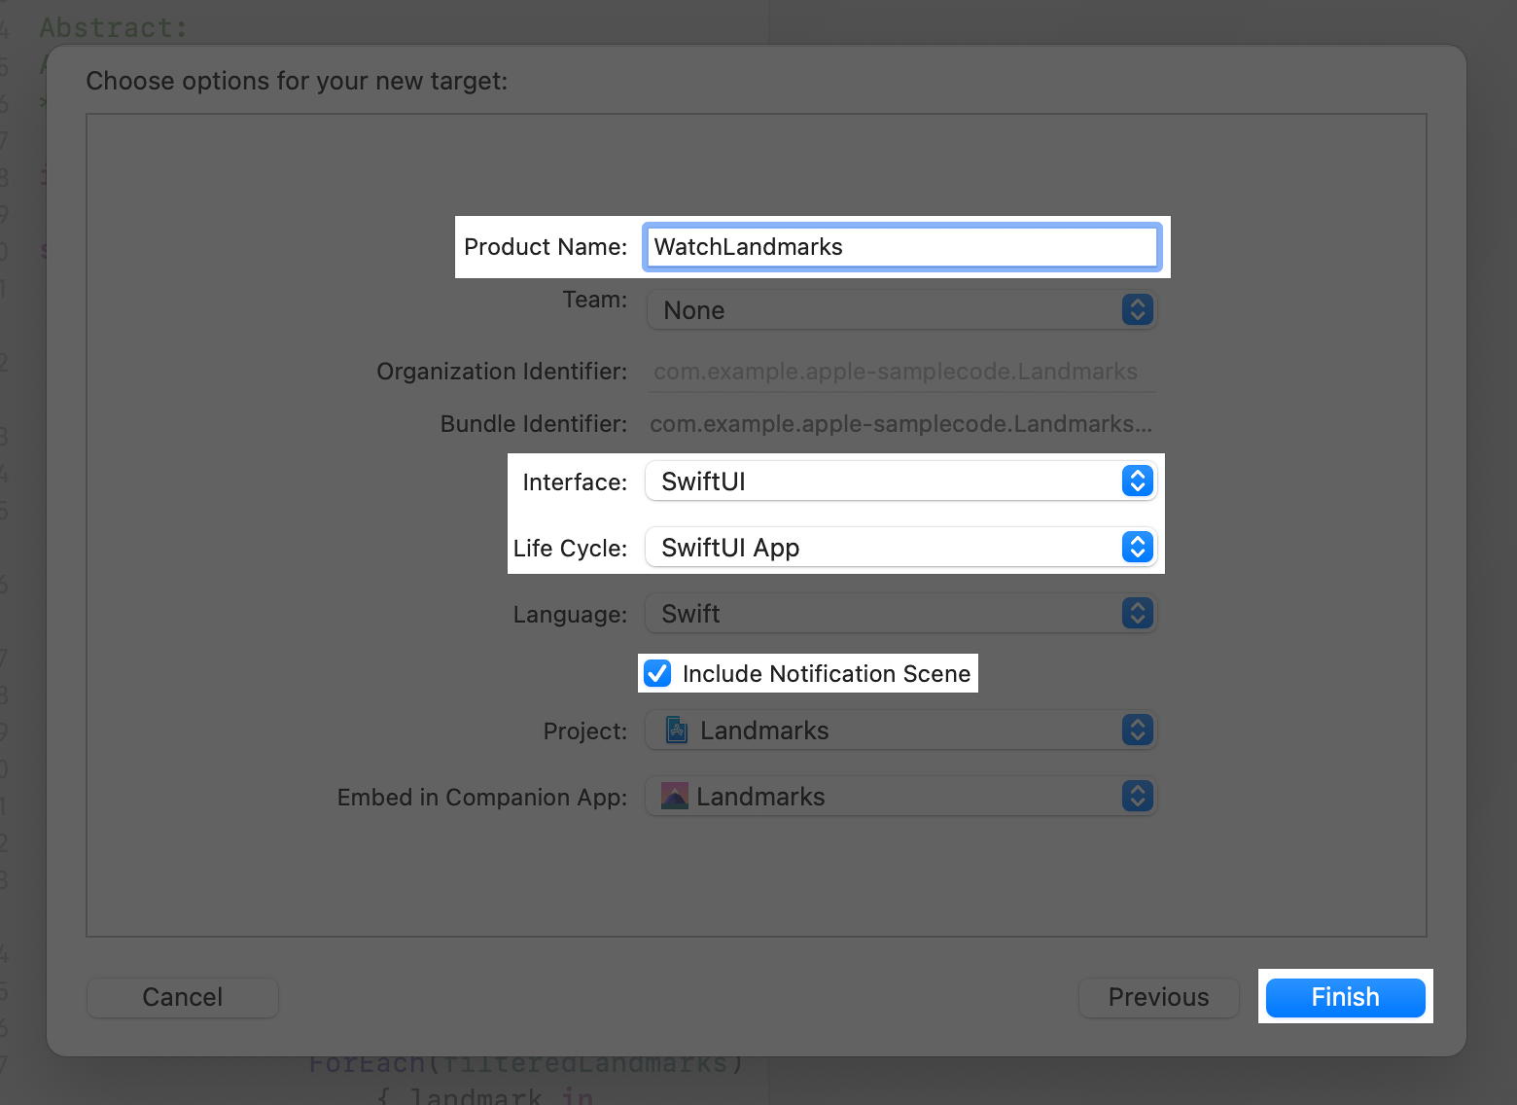Viewport: 1517px width, 1105px height.
Task: Open Embed in Companion App dropdown
Action: click(x=901, y=797)
